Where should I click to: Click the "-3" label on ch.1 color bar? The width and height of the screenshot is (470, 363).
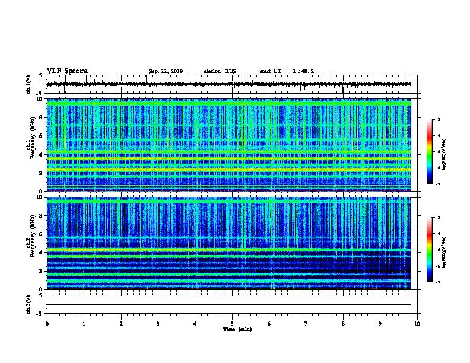(437, 119)
